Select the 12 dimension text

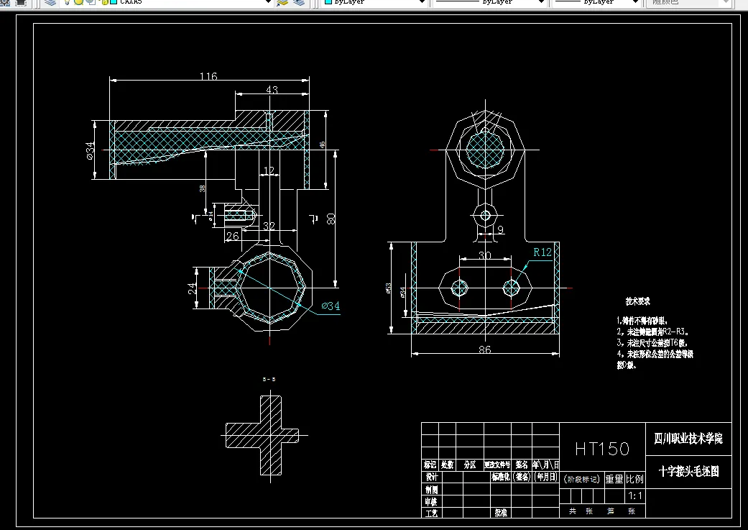(269, 170)
